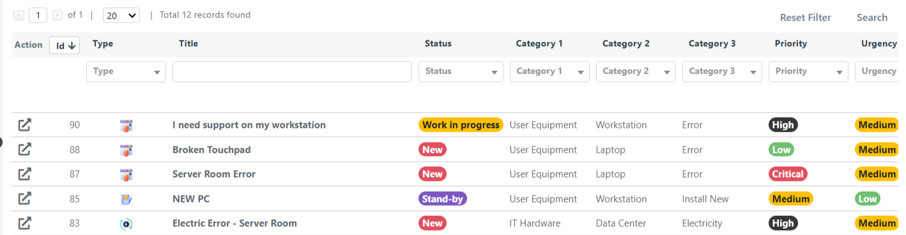The height and width of the screenshot is (235, 906).
Task: Click the Priority column header
Action: tap(791, 44)
